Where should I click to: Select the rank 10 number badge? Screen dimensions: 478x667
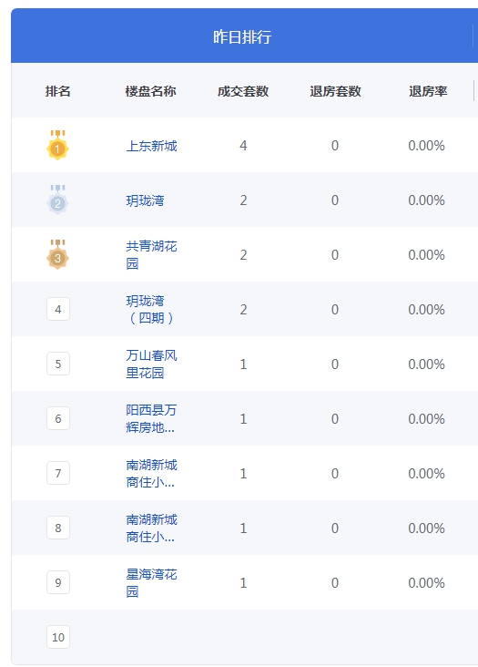58,637
